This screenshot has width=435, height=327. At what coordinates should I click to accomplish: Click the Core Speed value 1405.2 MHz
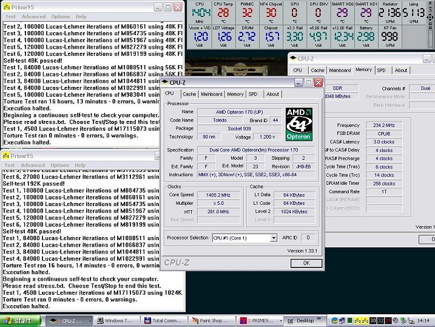218,195
